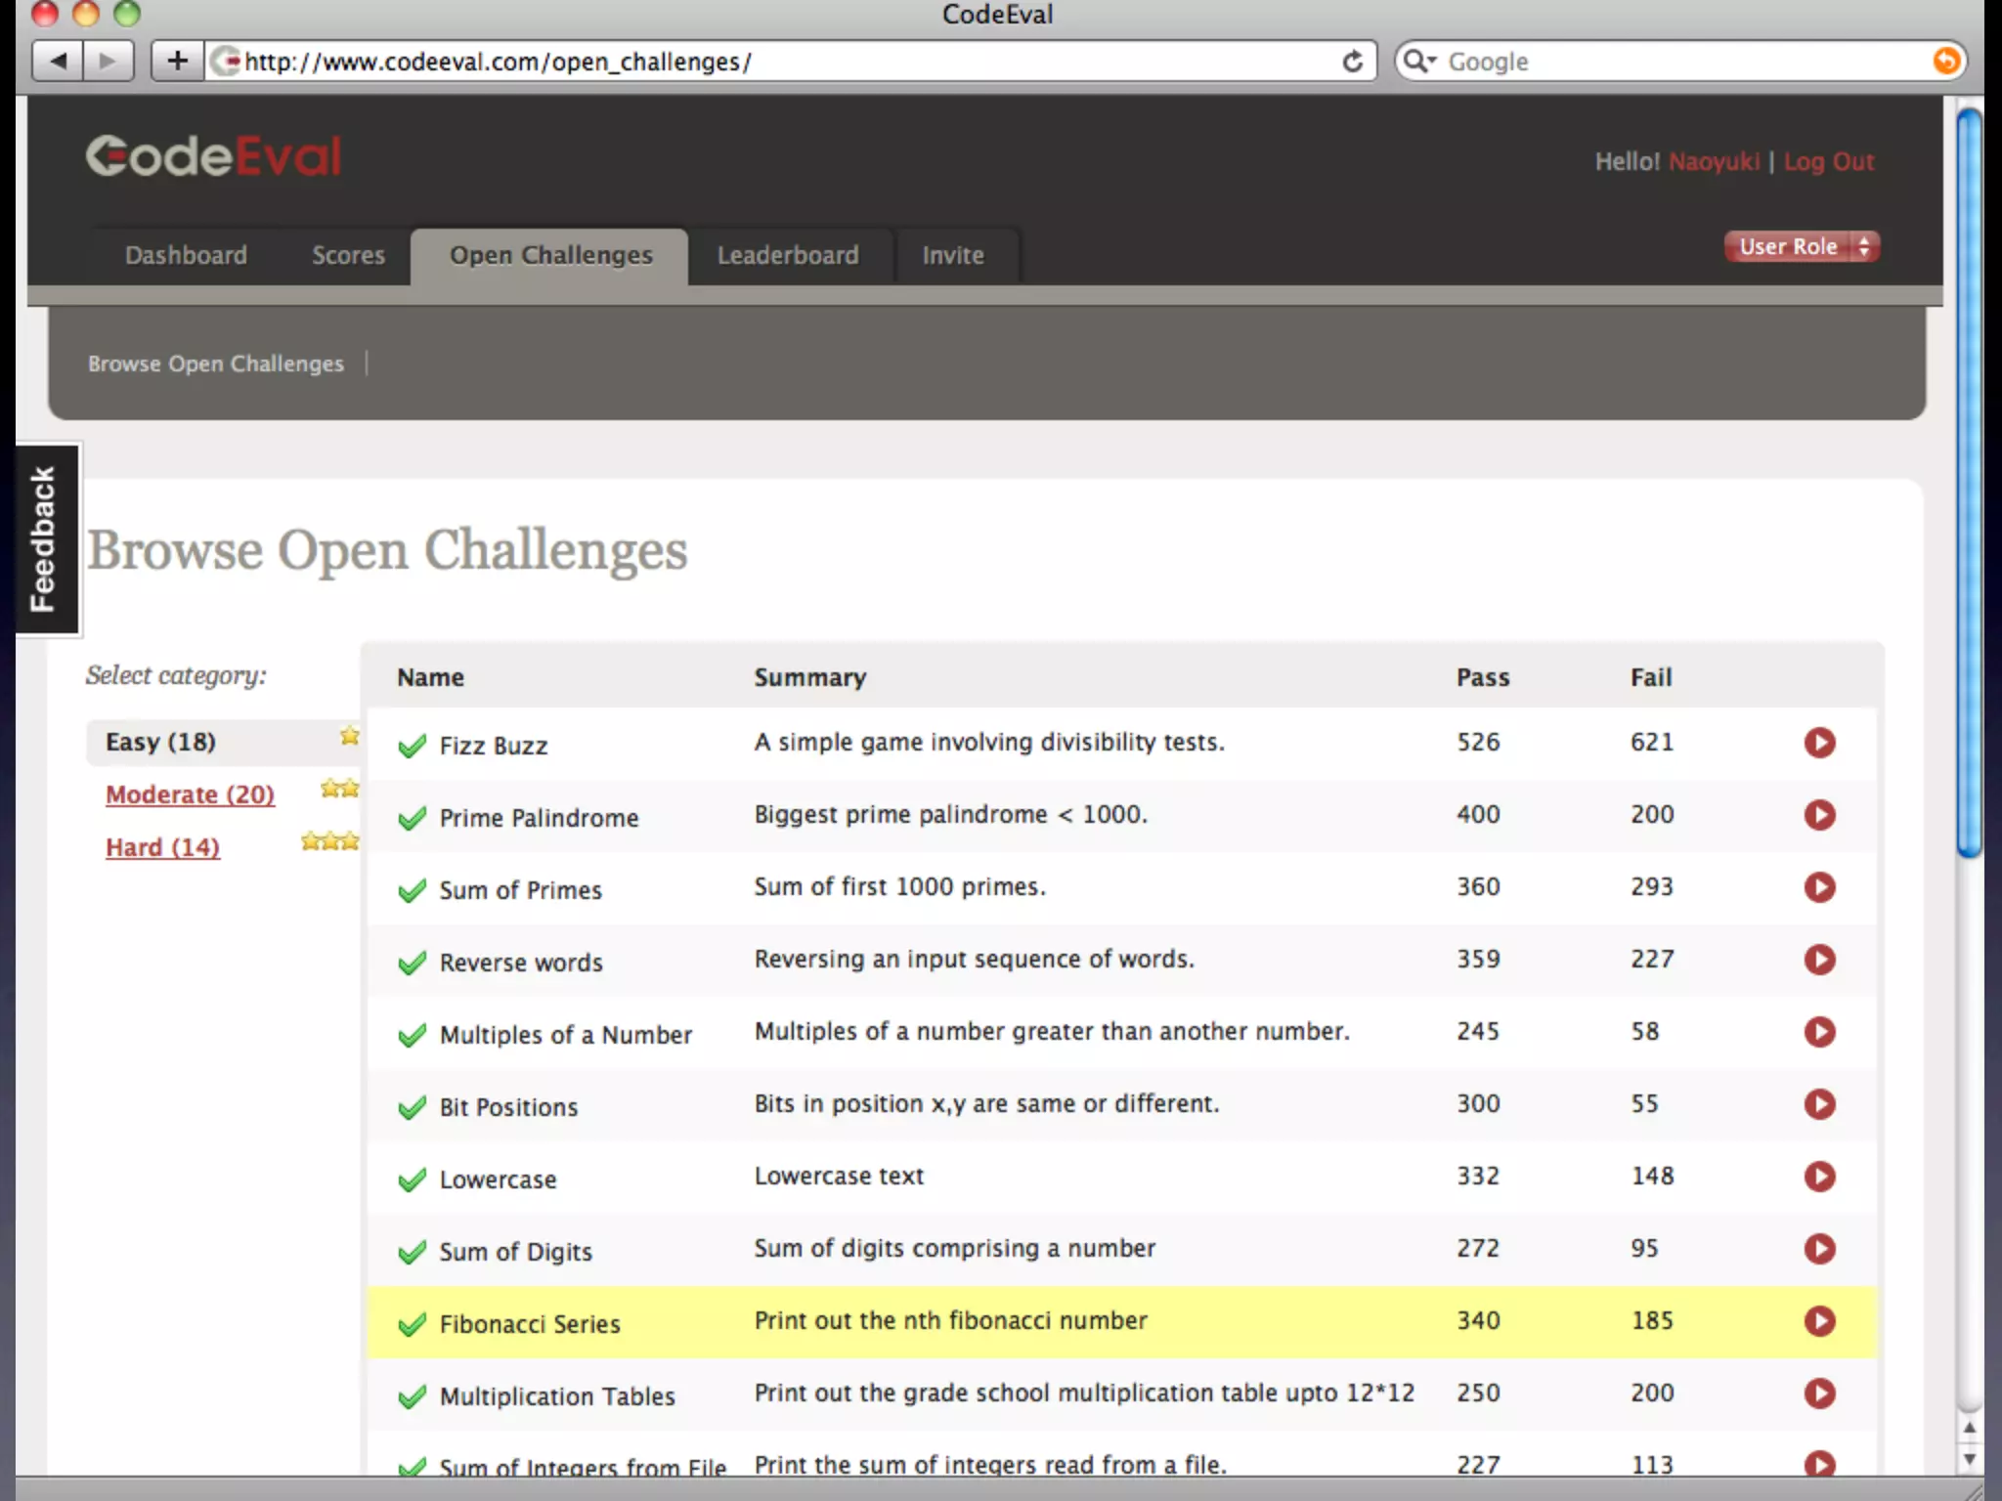Open Bit Positions with its play icon
The image size is (2002, 1501).
[1819, 1104]
